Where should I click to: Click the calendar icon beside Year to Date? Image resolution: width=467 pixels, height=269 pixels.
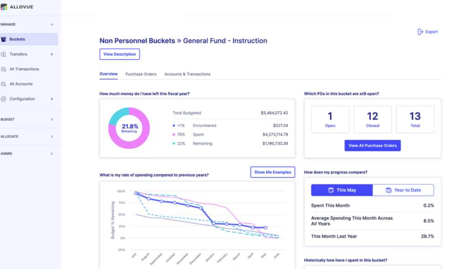click(389, 190)
